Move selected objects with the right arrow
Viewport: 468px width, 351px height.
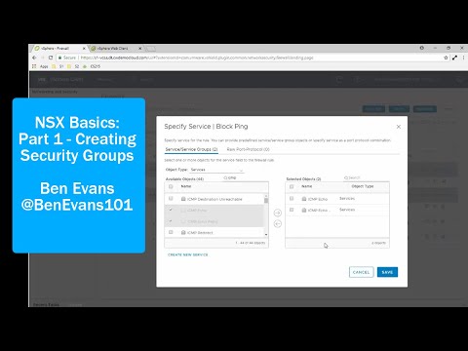(278, 213)
